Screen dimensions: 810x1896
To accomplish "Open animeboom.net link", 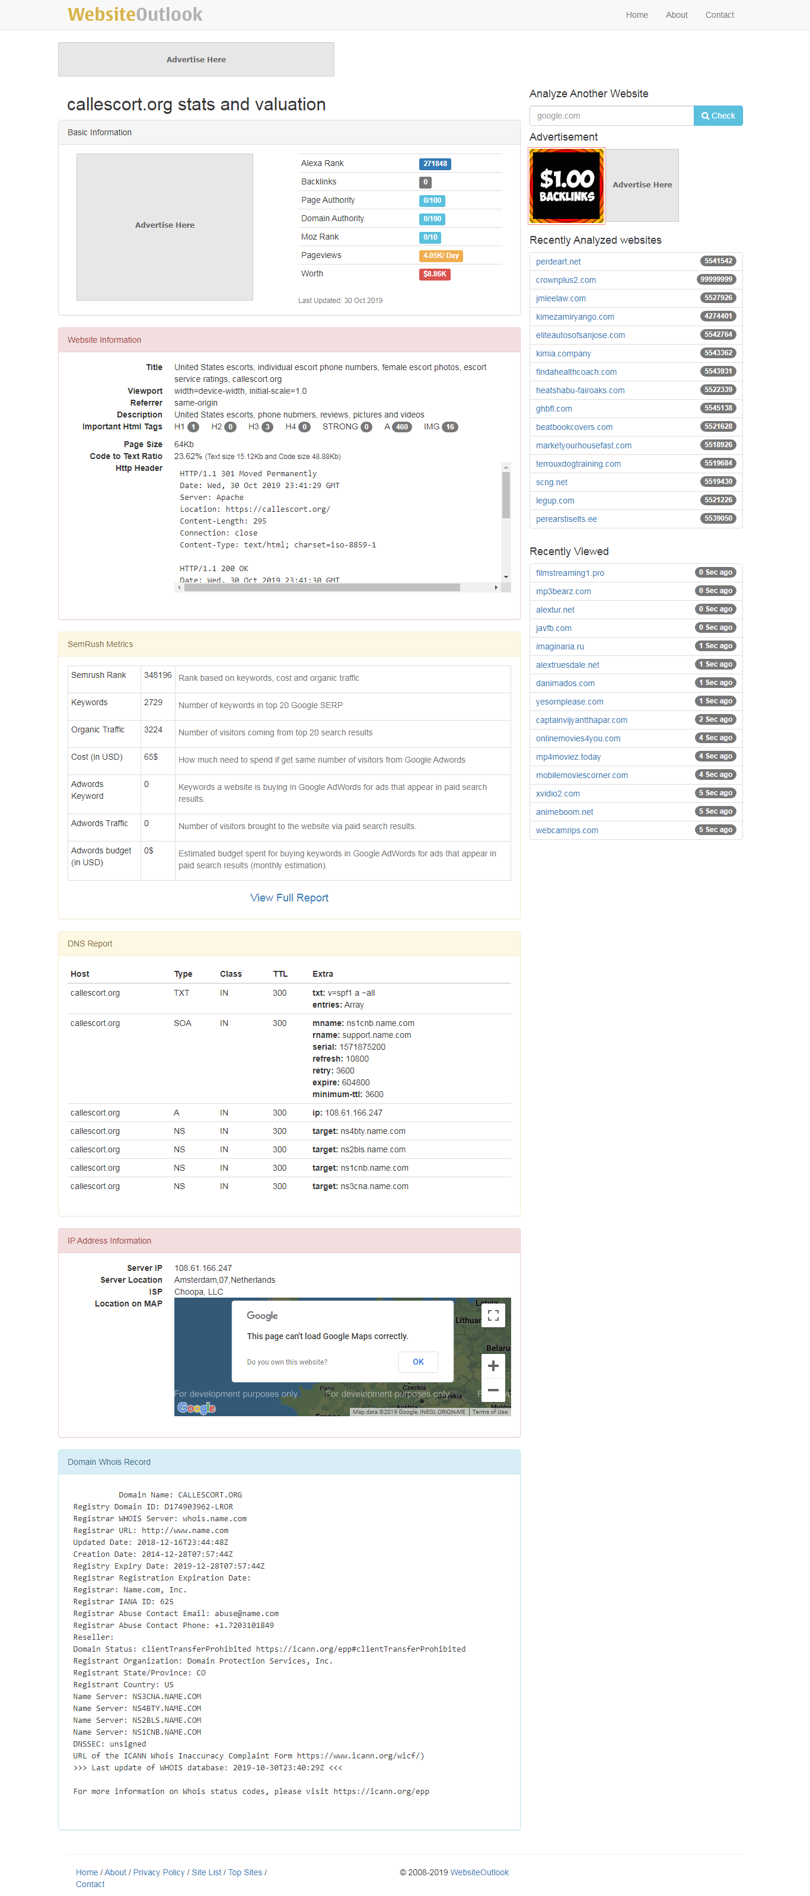I will pyautogui.click(x=565, y=812).
